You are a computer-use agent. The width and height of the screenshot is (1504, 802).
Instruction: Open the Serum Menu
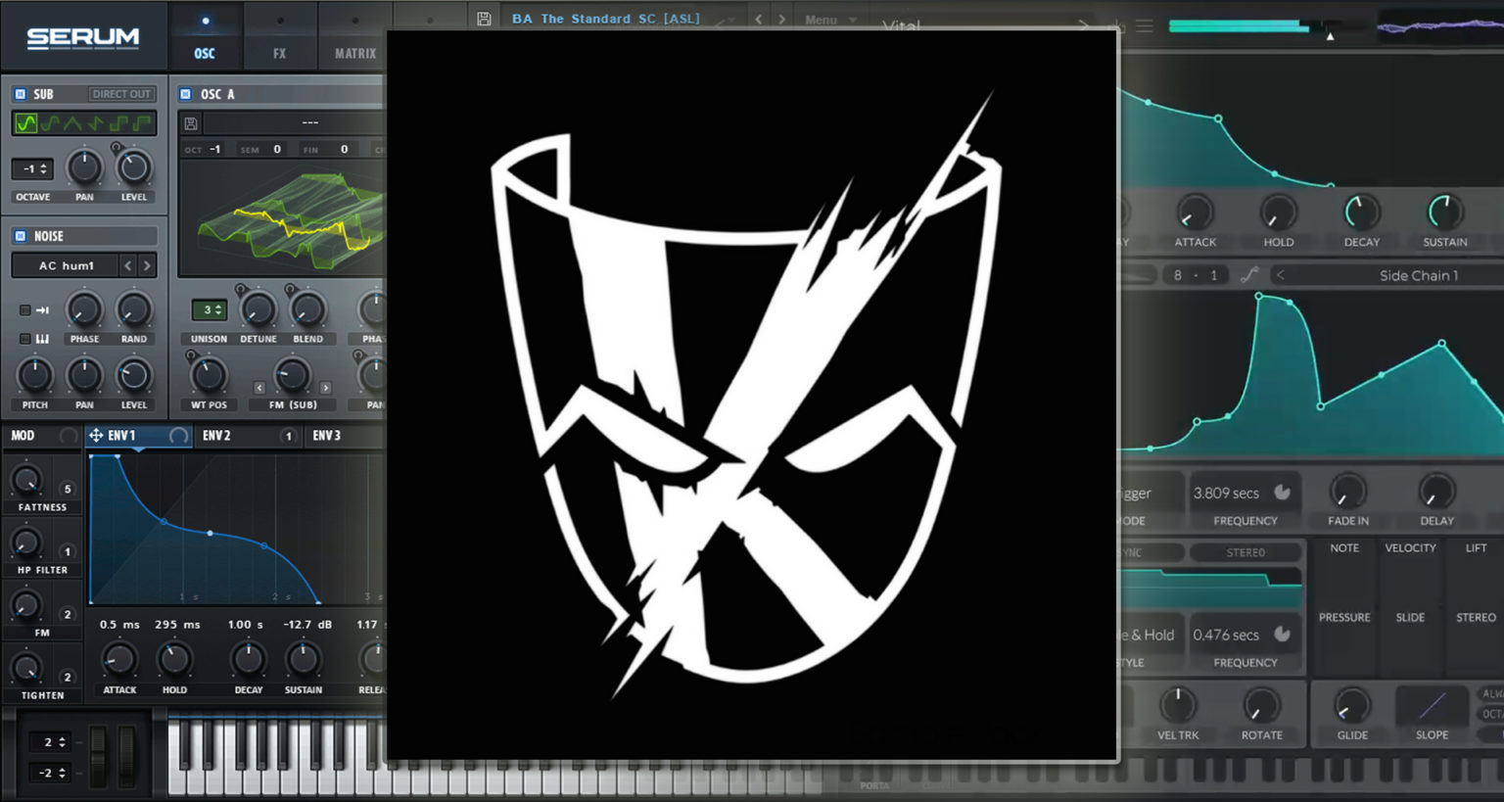pos(829,20)
